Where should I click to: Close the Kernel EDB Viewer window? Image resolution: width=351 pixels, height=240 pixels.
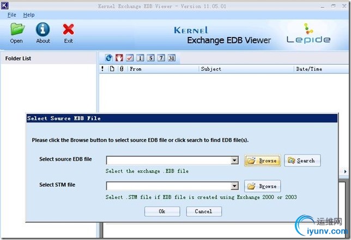(344, 6)
